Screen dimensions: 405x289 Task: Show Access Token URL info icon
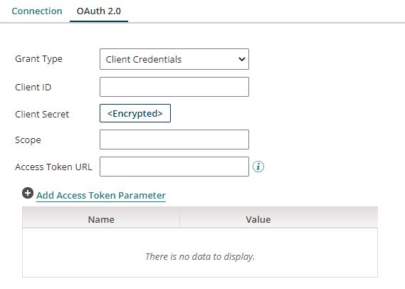(x=258, y=167)
